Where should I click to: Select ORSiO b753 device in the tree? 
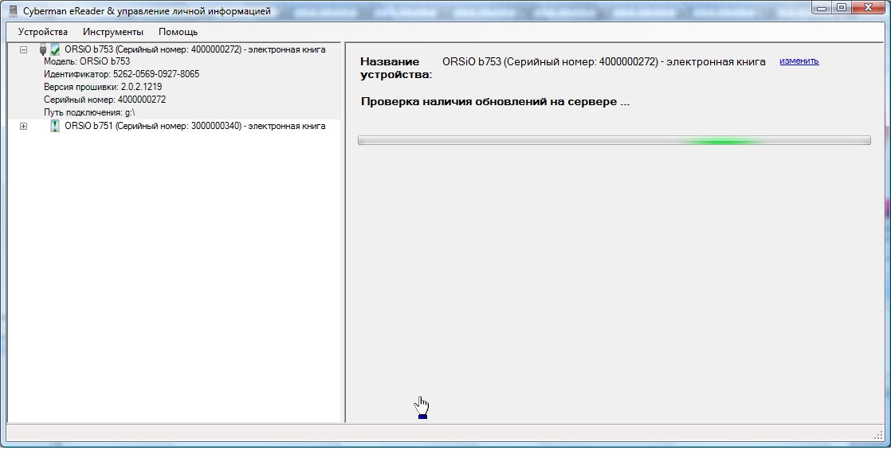[195, 49]
